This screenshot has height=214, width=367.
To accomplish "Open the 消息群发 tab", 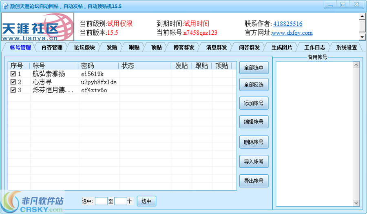I will pos(217,47).
